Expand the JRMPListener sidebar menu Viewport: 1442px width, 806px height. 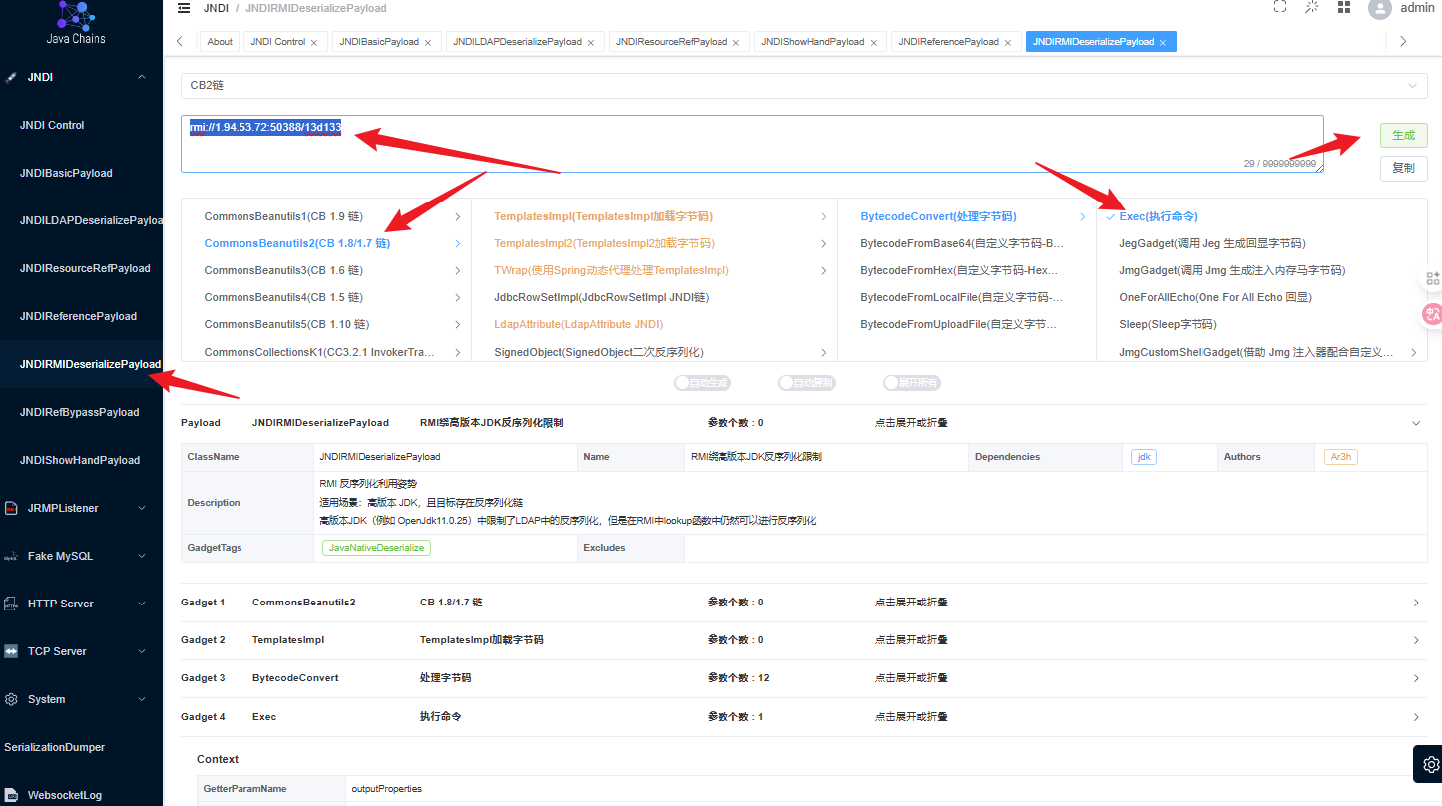pos(81,508)
